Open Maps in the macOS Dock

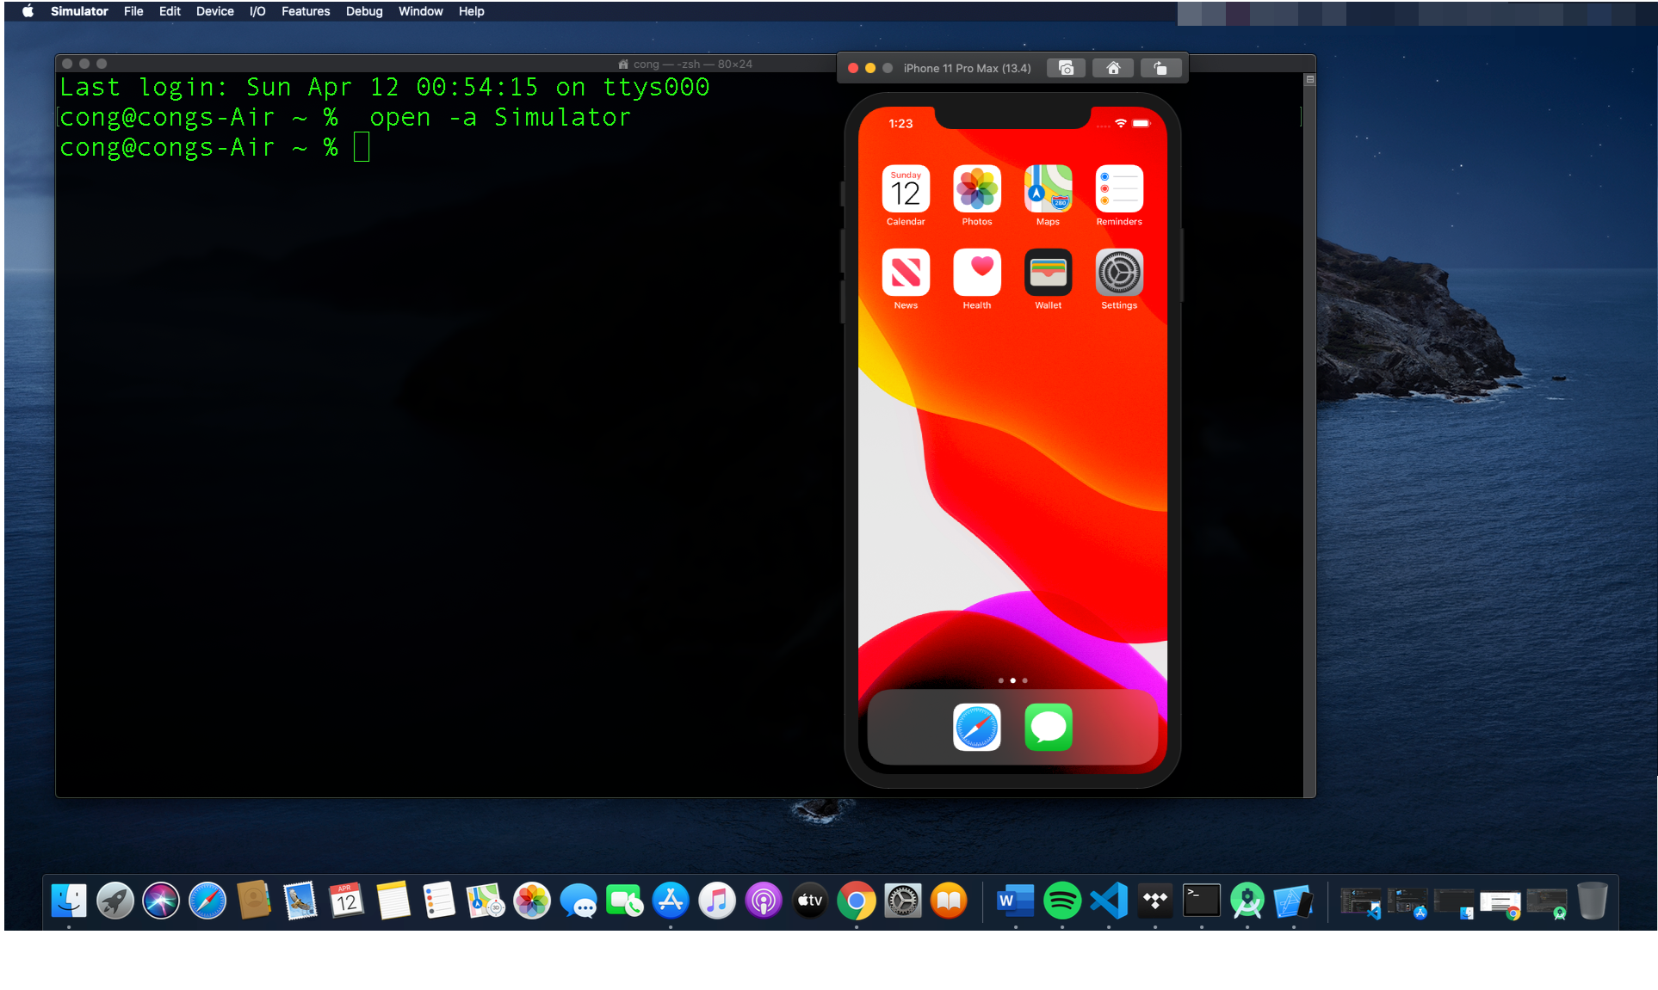[486, 901]
